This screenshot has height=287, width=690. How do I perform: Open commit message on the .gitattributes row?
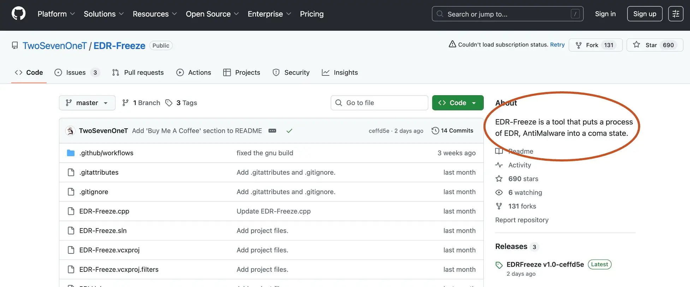point(286,172)
